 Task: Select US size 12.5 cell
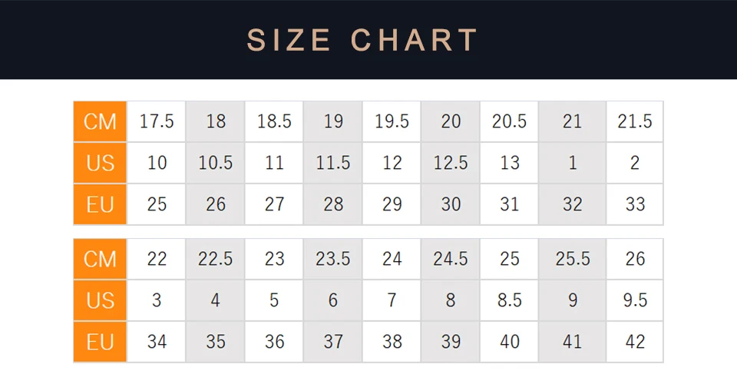451,163
